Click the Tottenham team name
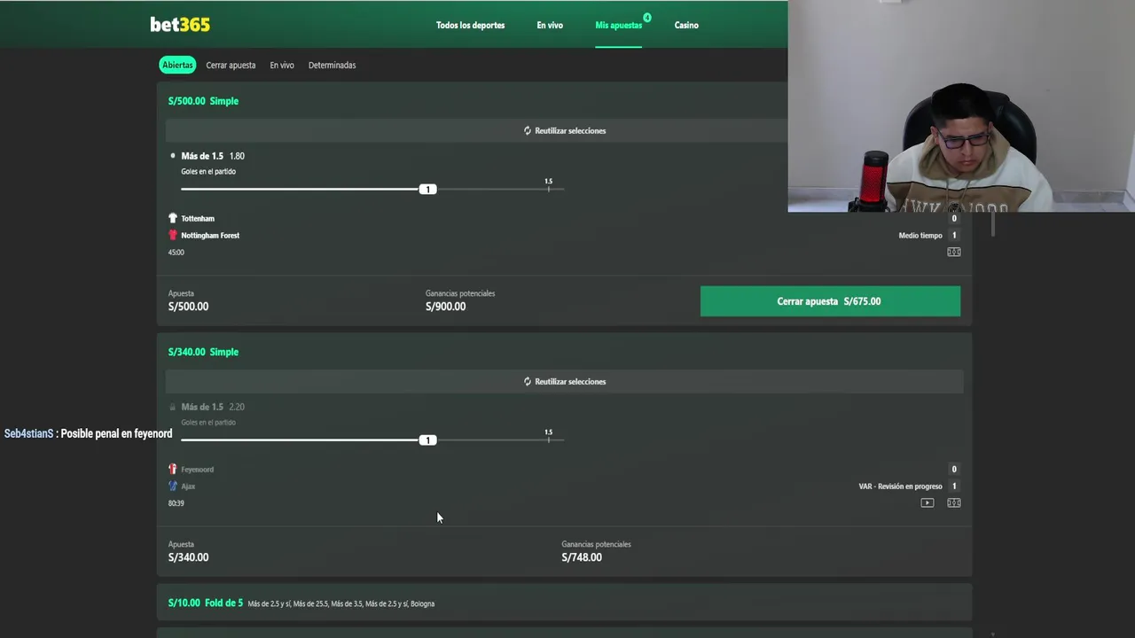Image resolution: width=1135 pixels, height=638 pixels. click(x=198, y=218)
